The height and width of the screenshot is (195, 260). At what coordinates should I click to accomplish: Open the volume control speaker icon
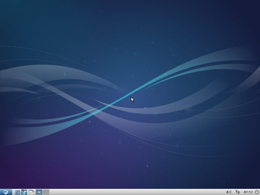pyautogui.click(x=229, y=192)
